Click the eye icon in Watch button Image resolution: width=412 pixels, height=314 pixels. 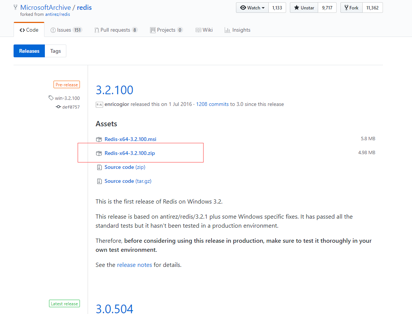point(243,8)
